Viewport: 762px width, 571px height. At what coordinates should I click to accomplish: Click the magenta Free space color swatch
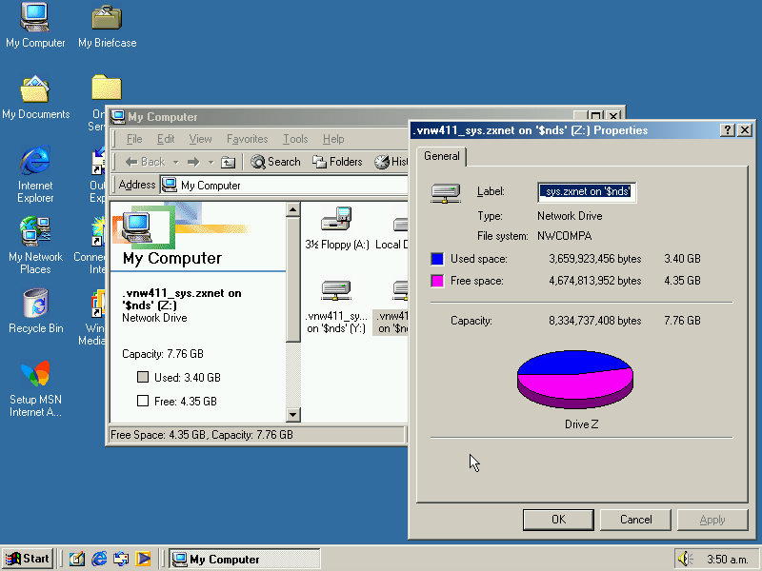pos(437,281)
